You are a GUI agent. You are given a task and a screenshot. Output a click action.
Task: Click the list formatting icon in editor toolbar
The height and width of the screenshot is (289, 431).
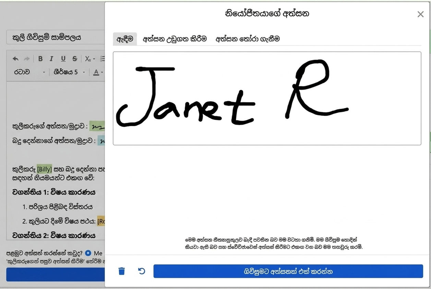coord(103,59)
